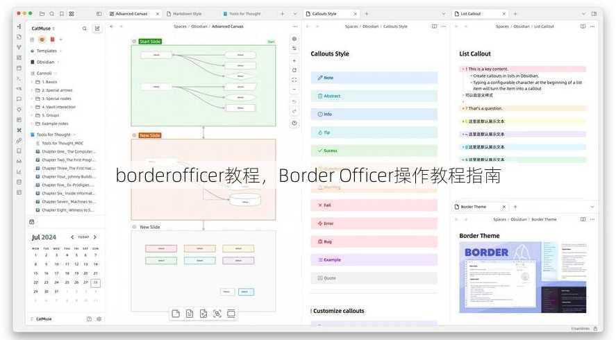Open the bookmarks icon in top bar
Image resolution: width=616 pixels, height=340 pixels.
(x=62, y=14)
